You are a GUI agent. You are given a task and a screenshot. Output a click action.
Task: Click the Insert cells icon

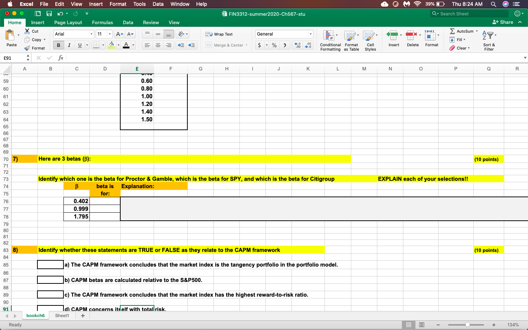[392, 35]
